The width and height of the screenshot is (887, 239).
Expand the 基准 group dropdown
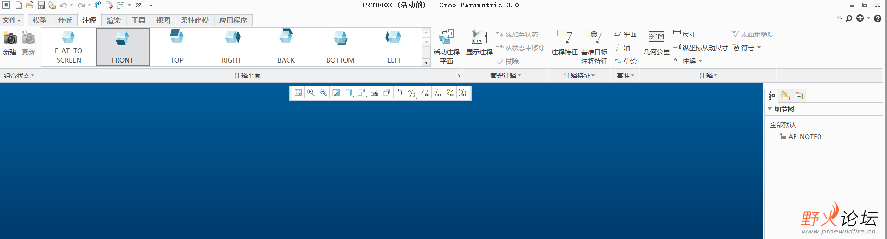pyautogui.click(x=625, y=76)
